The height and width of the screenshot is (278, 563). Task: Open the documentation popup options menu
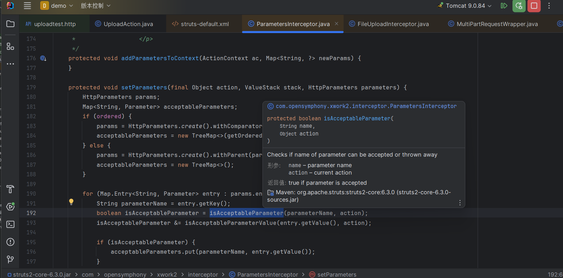pos(460,203)
